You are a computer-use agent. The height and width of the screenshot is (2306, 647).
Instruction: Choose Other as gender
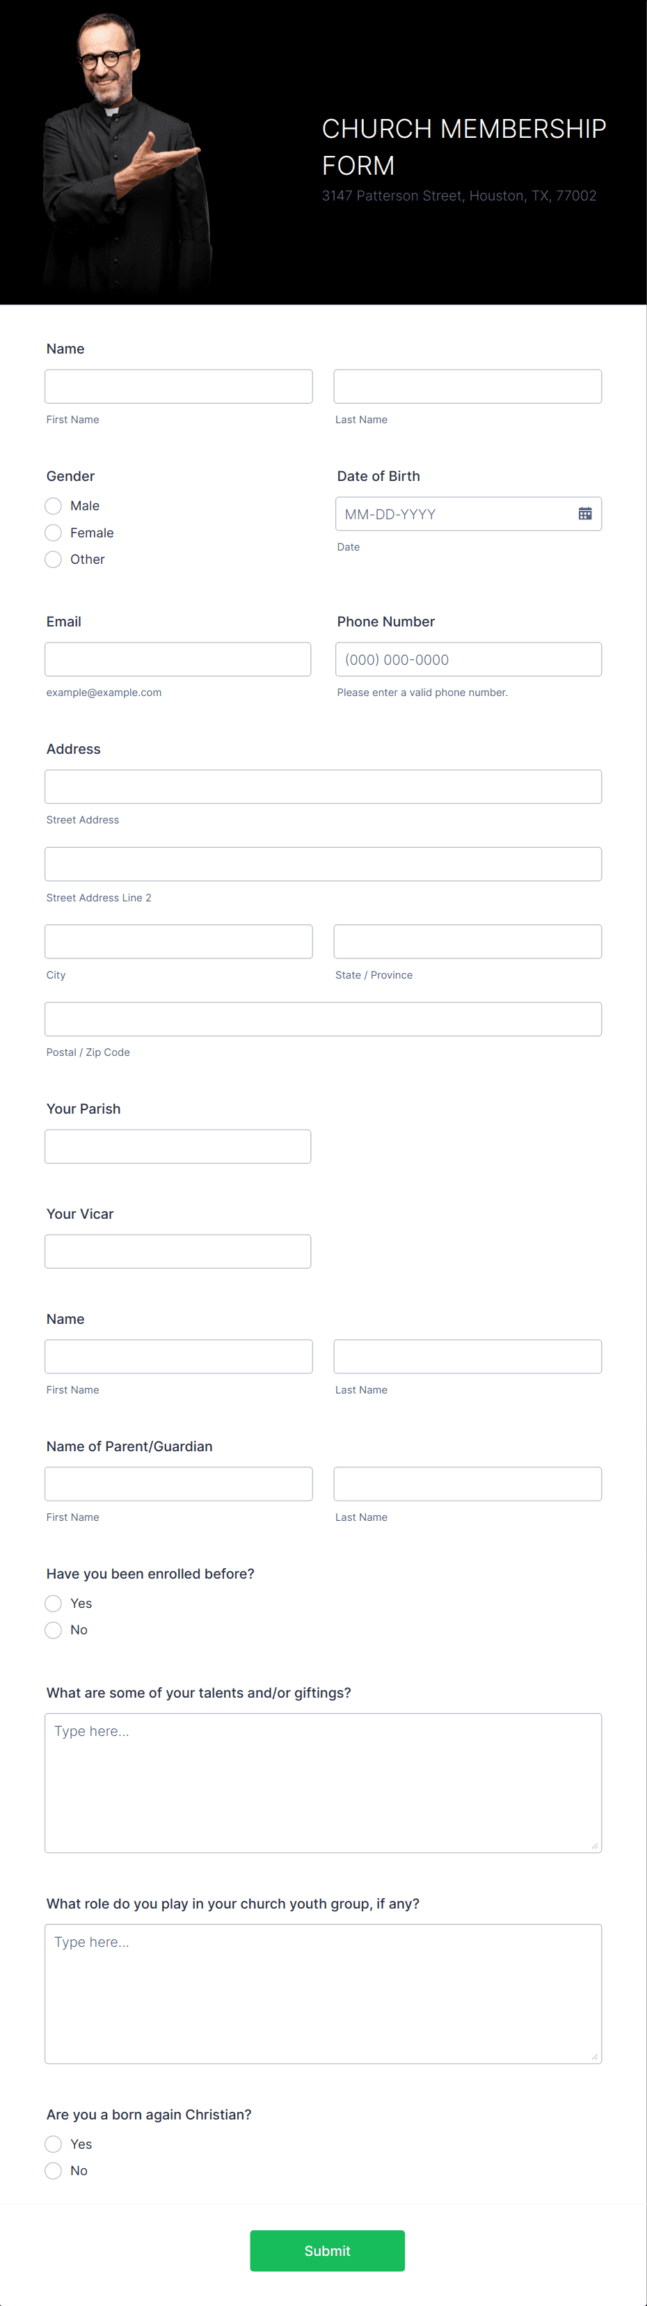click(x=54, y=560)
